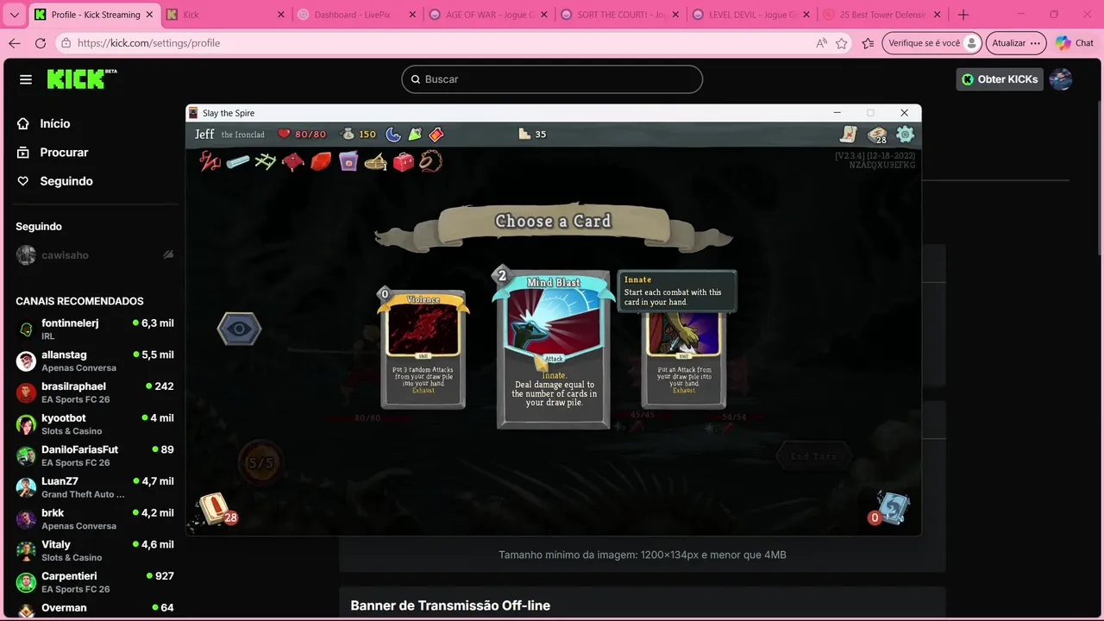Open recommended channel Overman

(95, 609)
